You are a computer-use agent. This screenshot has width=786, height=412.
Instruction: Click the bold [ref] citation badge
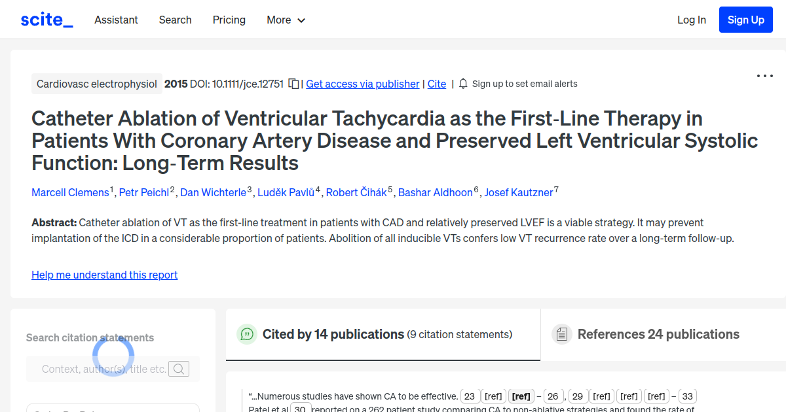521,396
